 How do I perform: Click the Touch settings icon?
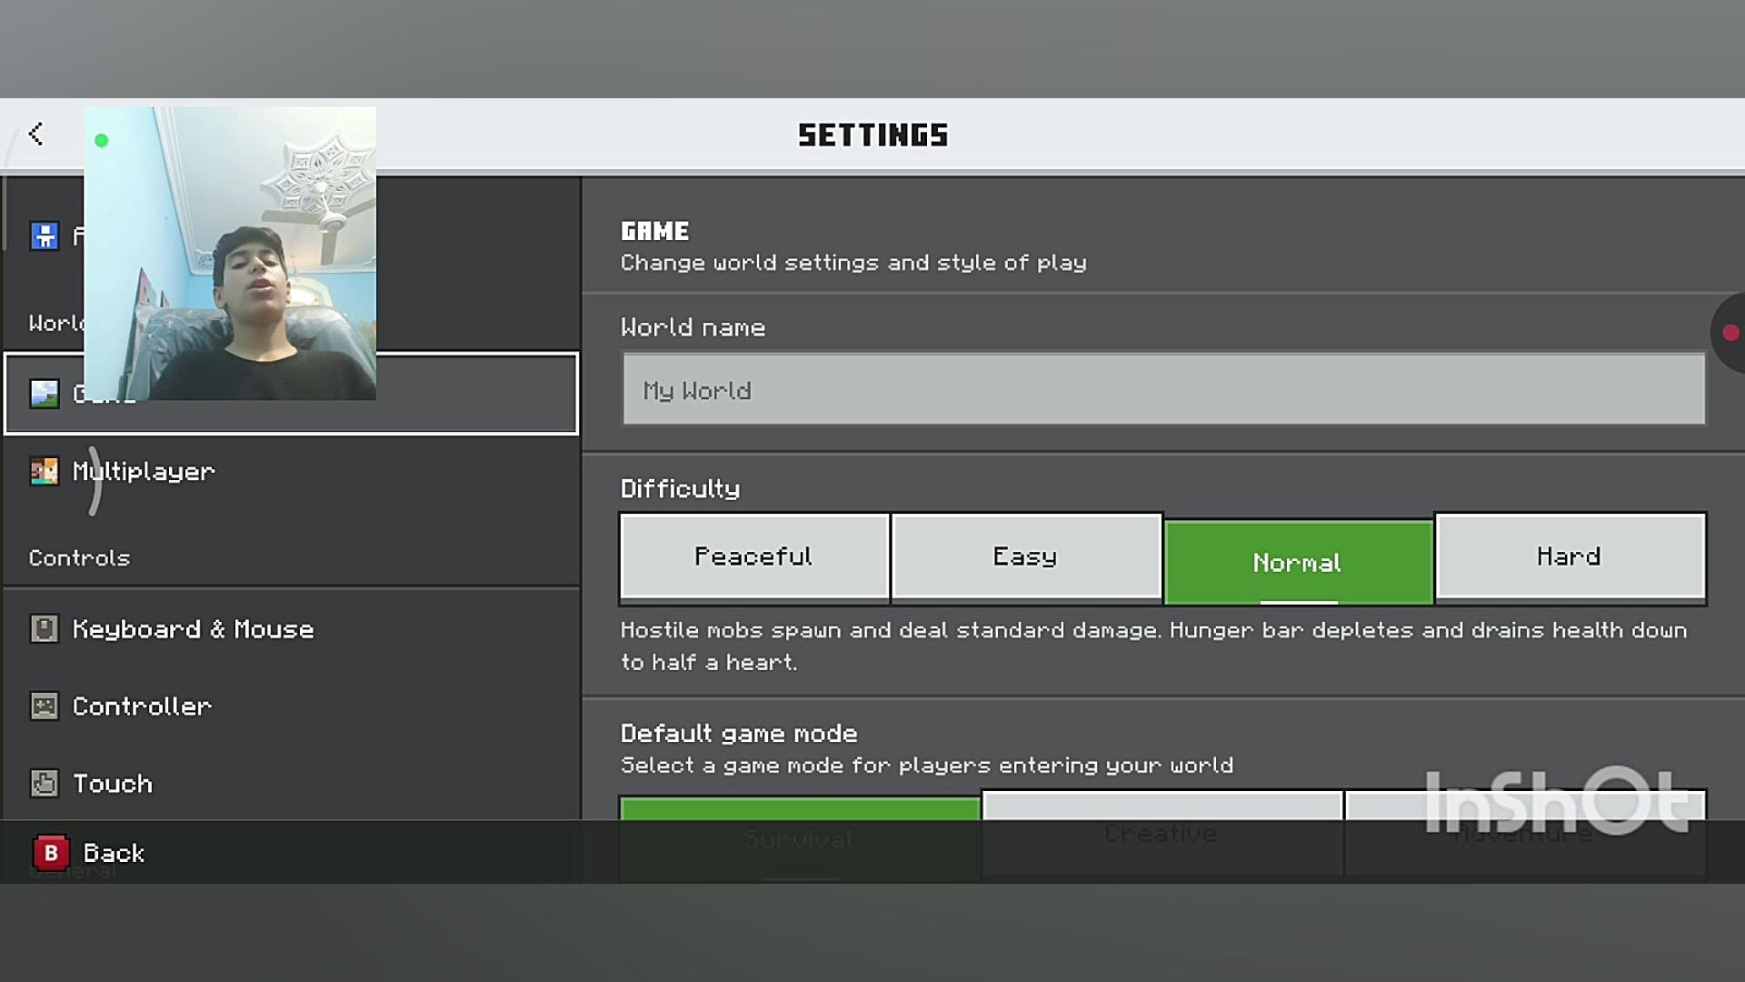click(x=44, y=783)
